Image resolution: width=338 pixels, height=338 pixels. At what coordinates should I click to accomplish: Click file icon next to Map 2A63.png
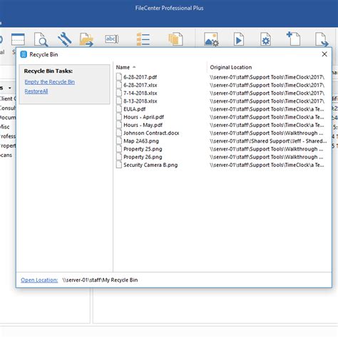[x=119, y=141]
